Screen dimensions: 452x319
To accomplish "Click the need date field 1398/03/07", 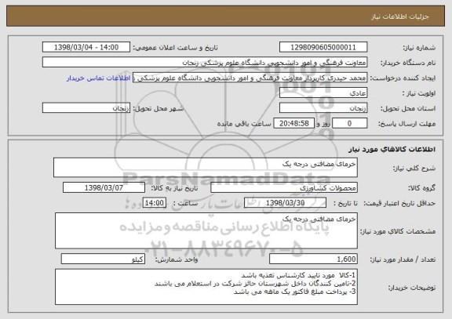I will pyautogui.click(x=104, y=188).
